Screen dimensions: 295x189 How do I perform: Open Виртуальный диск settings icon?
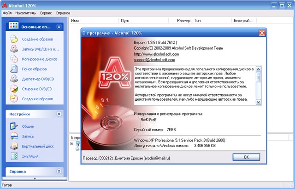coord(14,146)
